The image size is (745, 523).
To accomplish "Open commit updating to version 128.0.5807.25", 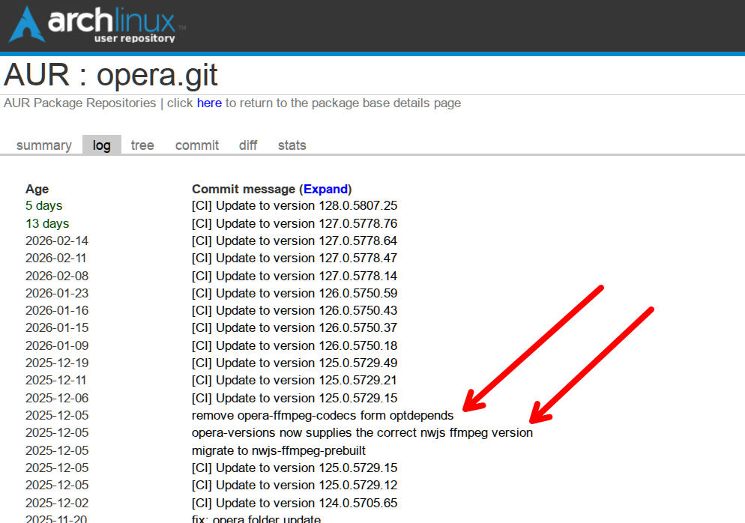I will click(295, 206).
